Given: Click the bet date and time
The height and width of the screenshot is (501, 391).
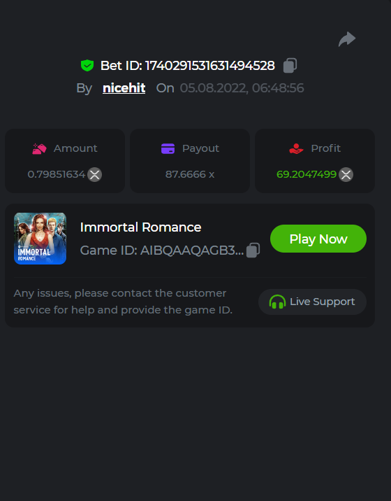Looking at the screenshot, I should (242, 88).
